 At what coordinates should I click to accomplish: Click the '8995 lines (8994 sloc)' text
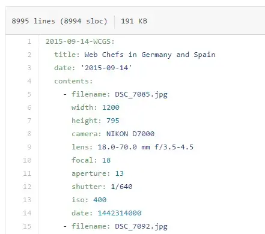pos(59,21)
